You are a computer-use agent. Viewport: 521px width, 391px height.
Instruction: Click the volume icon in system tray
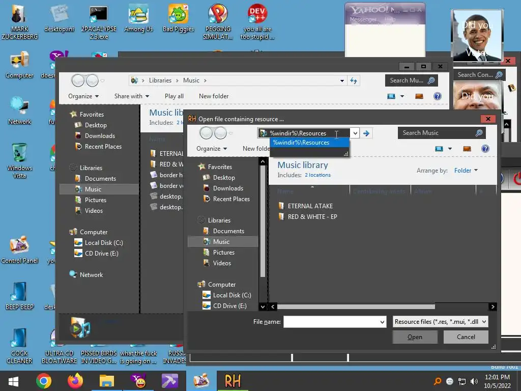coord(474,381)
